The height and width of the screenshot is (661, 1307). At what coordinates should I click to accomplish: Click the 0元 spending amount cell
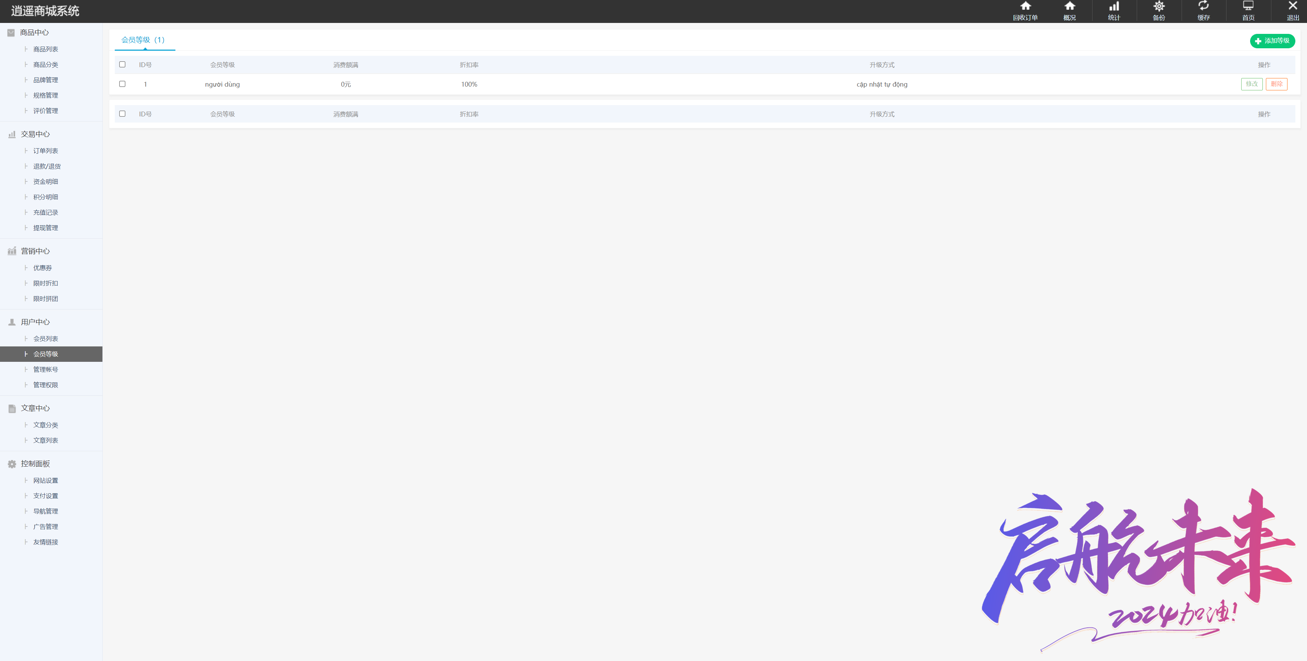click(x=346, y=85)
